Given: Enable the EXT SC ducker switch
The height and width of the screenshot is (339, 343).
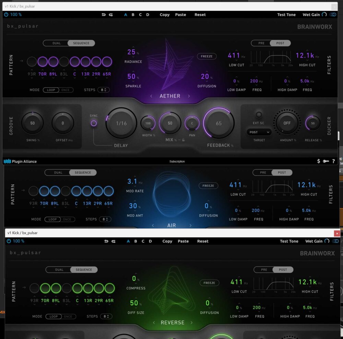Looking at the screenshot, I should point(259,114).
